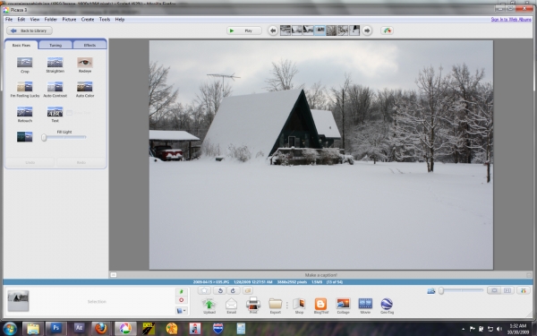Click the Export folder icon

click(x=275, y=304)
